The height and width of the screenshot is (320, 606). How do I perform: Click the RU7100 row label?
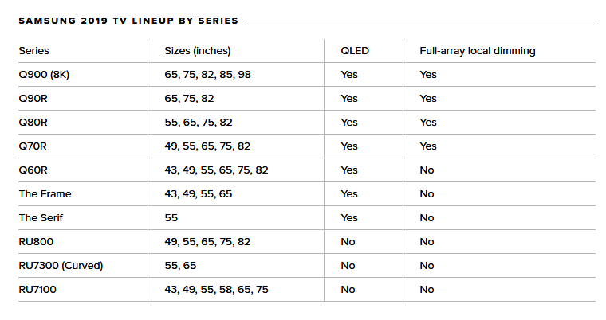coord(37,290)
